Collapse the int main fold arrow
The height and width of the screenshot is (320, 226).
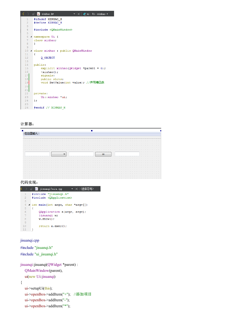point(29,205)
